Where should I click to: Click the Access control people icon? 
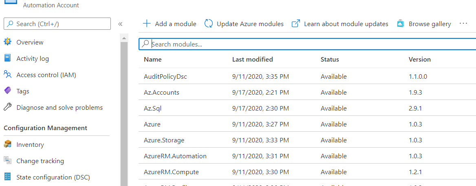tap(8, 74)
